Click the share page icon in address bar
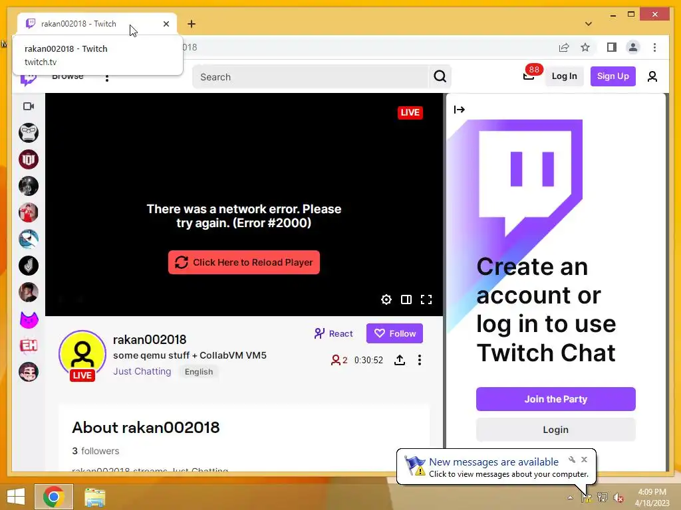The width and height of the screenshot is (681, 510). (564, 47)
